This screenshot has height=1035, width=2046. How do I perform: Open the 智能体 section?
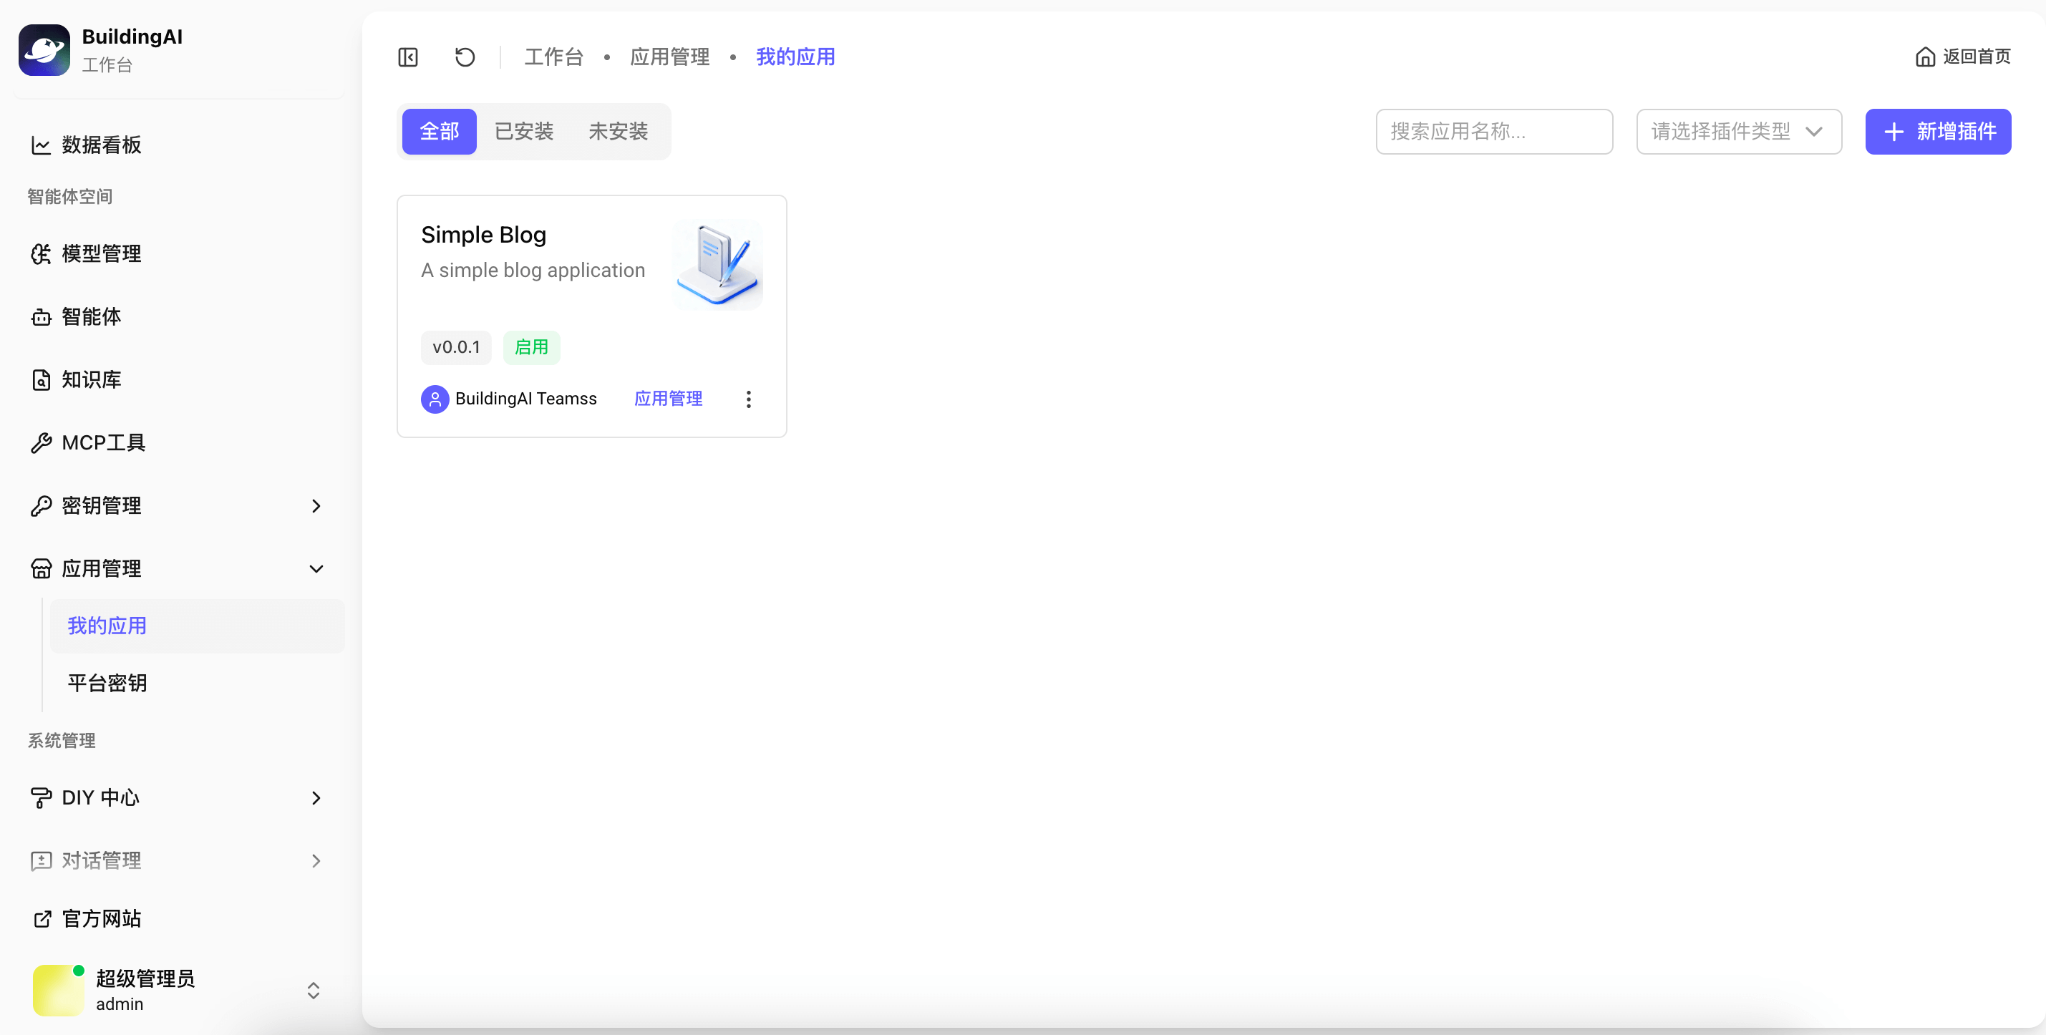92,316
